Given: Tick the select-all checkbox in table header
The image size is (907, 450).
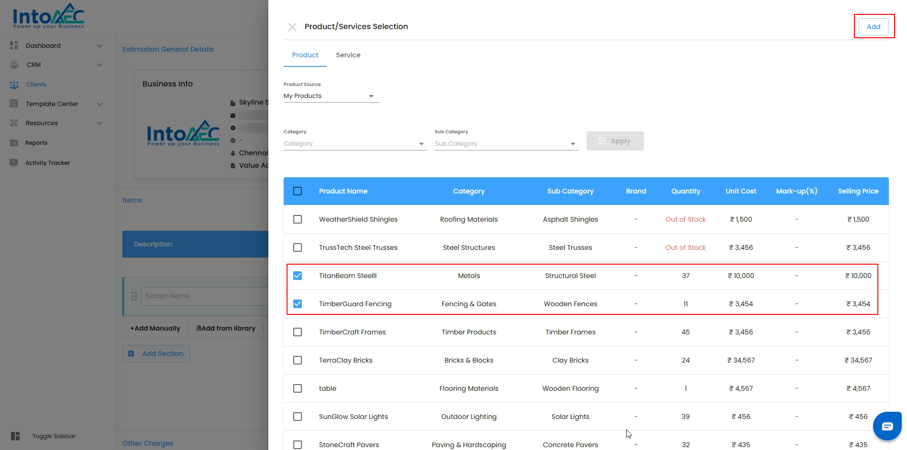Looking at the screenshot, I should tap(298, 191).
